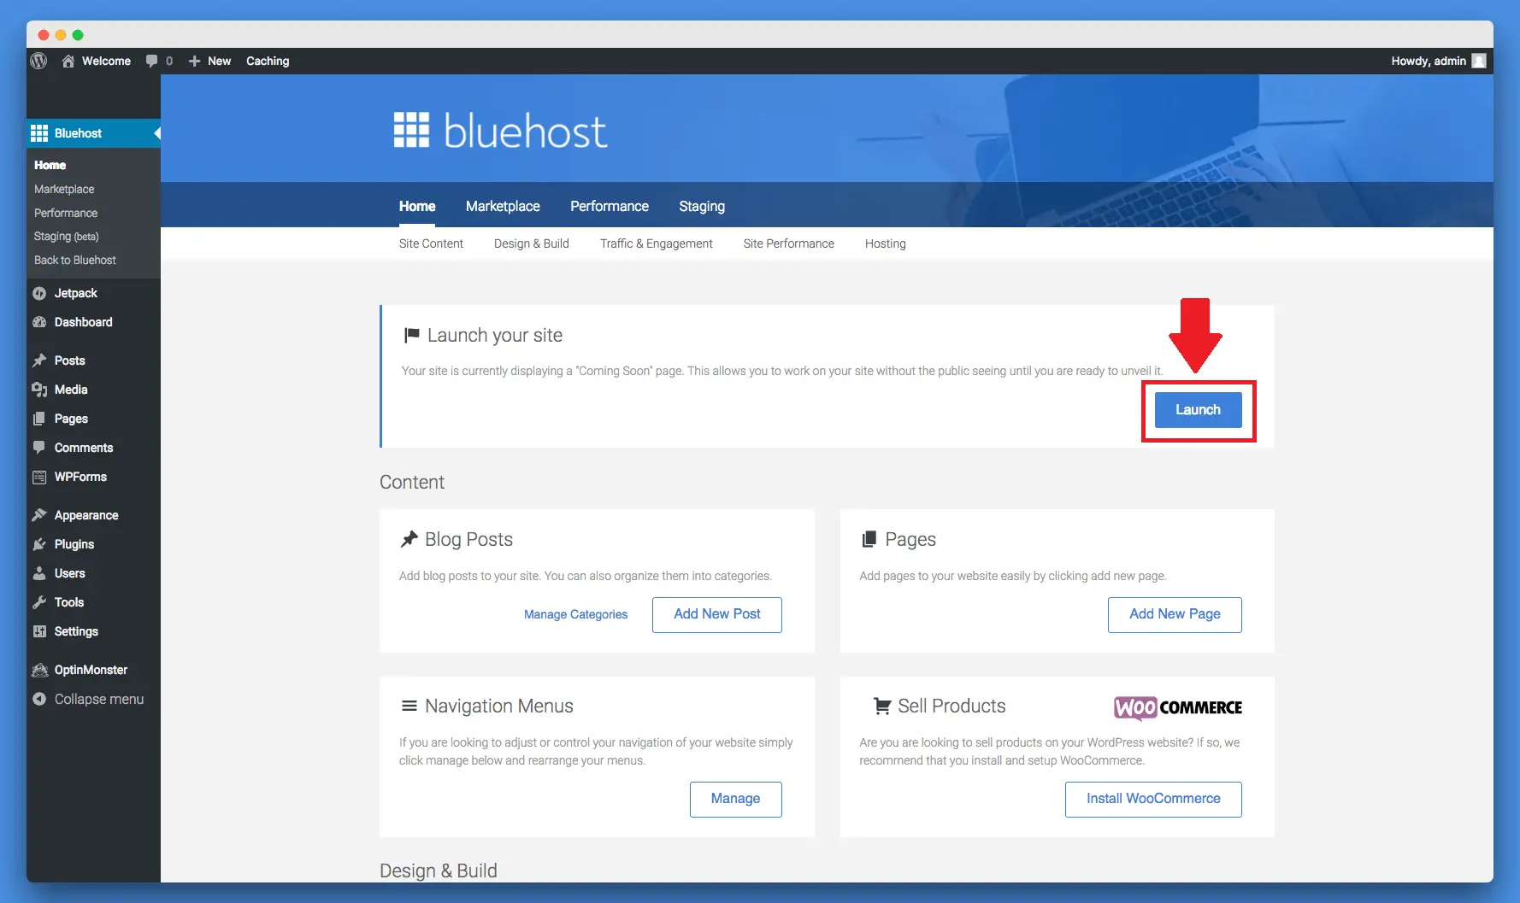The image size is (1520, 903).
Task: Select the Plugins icon in the sidebar
Action: [x=39, y=544]
